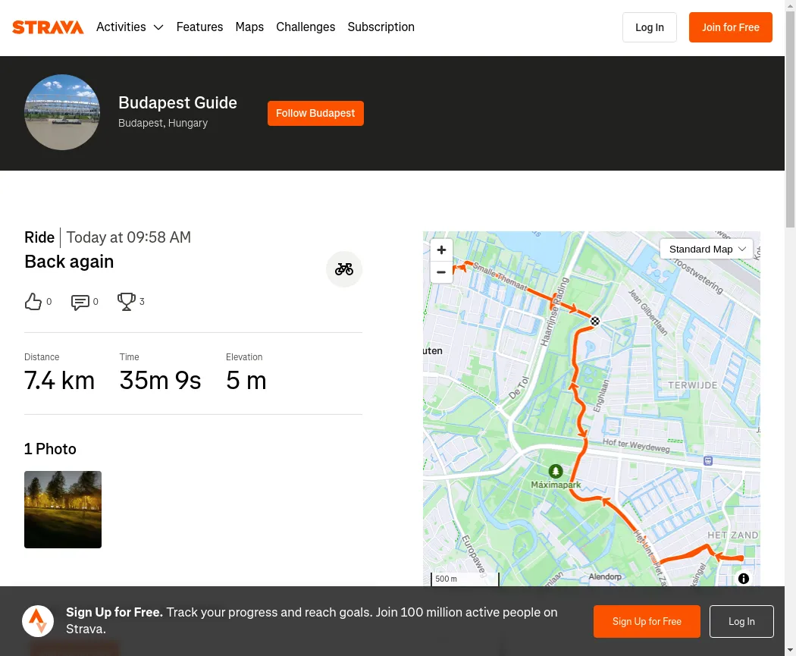Open the Subscription page
The height and width of the screenshot is (656, 796).
pos(381,27)
